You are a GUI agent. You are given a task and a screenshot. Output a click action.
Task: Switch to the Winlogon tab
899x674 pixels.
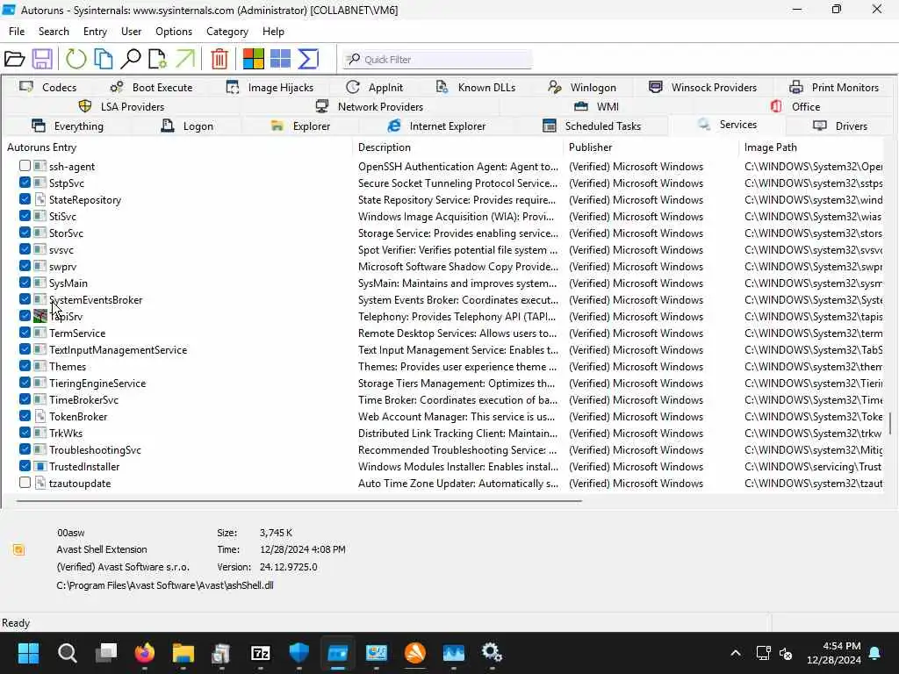tap(582, 88)
